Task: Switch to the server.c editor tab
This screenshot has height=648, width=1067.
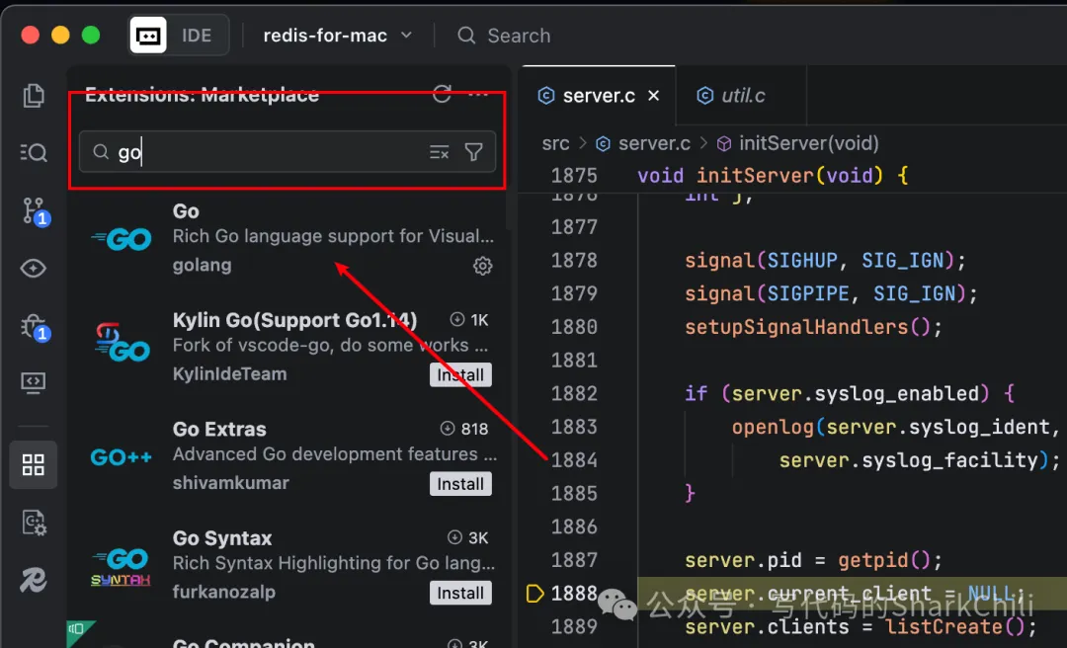Action: click(x=599, y=95)
